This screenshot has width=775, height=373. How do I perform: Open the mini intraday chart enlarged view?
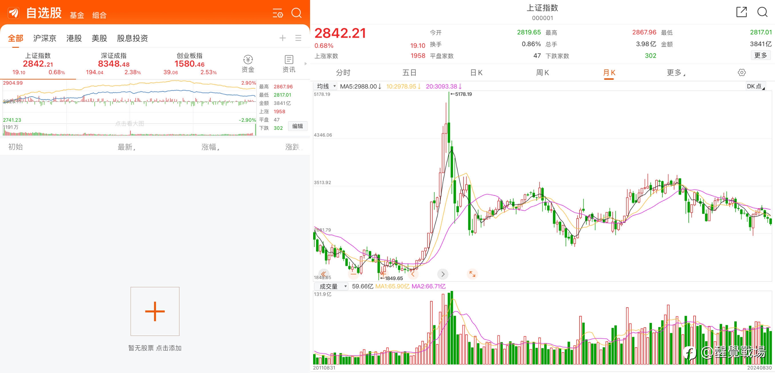click(x=129, y=108)
